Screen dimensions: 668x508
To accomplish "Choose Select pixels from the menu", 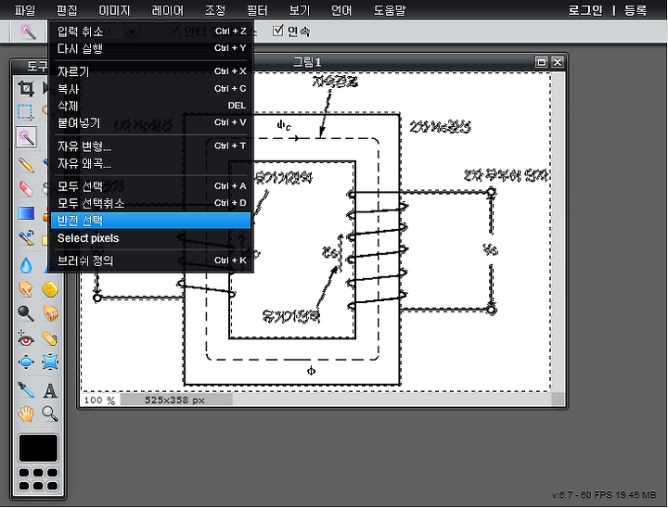I will pyautogui.click(x=151, y=238).
